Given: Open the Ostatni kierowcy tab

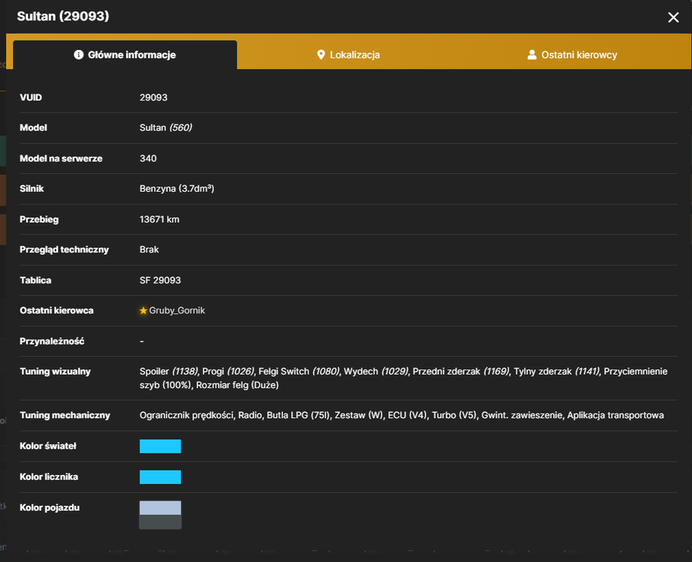Looking at the screenshot, I should tap(572, 55).
